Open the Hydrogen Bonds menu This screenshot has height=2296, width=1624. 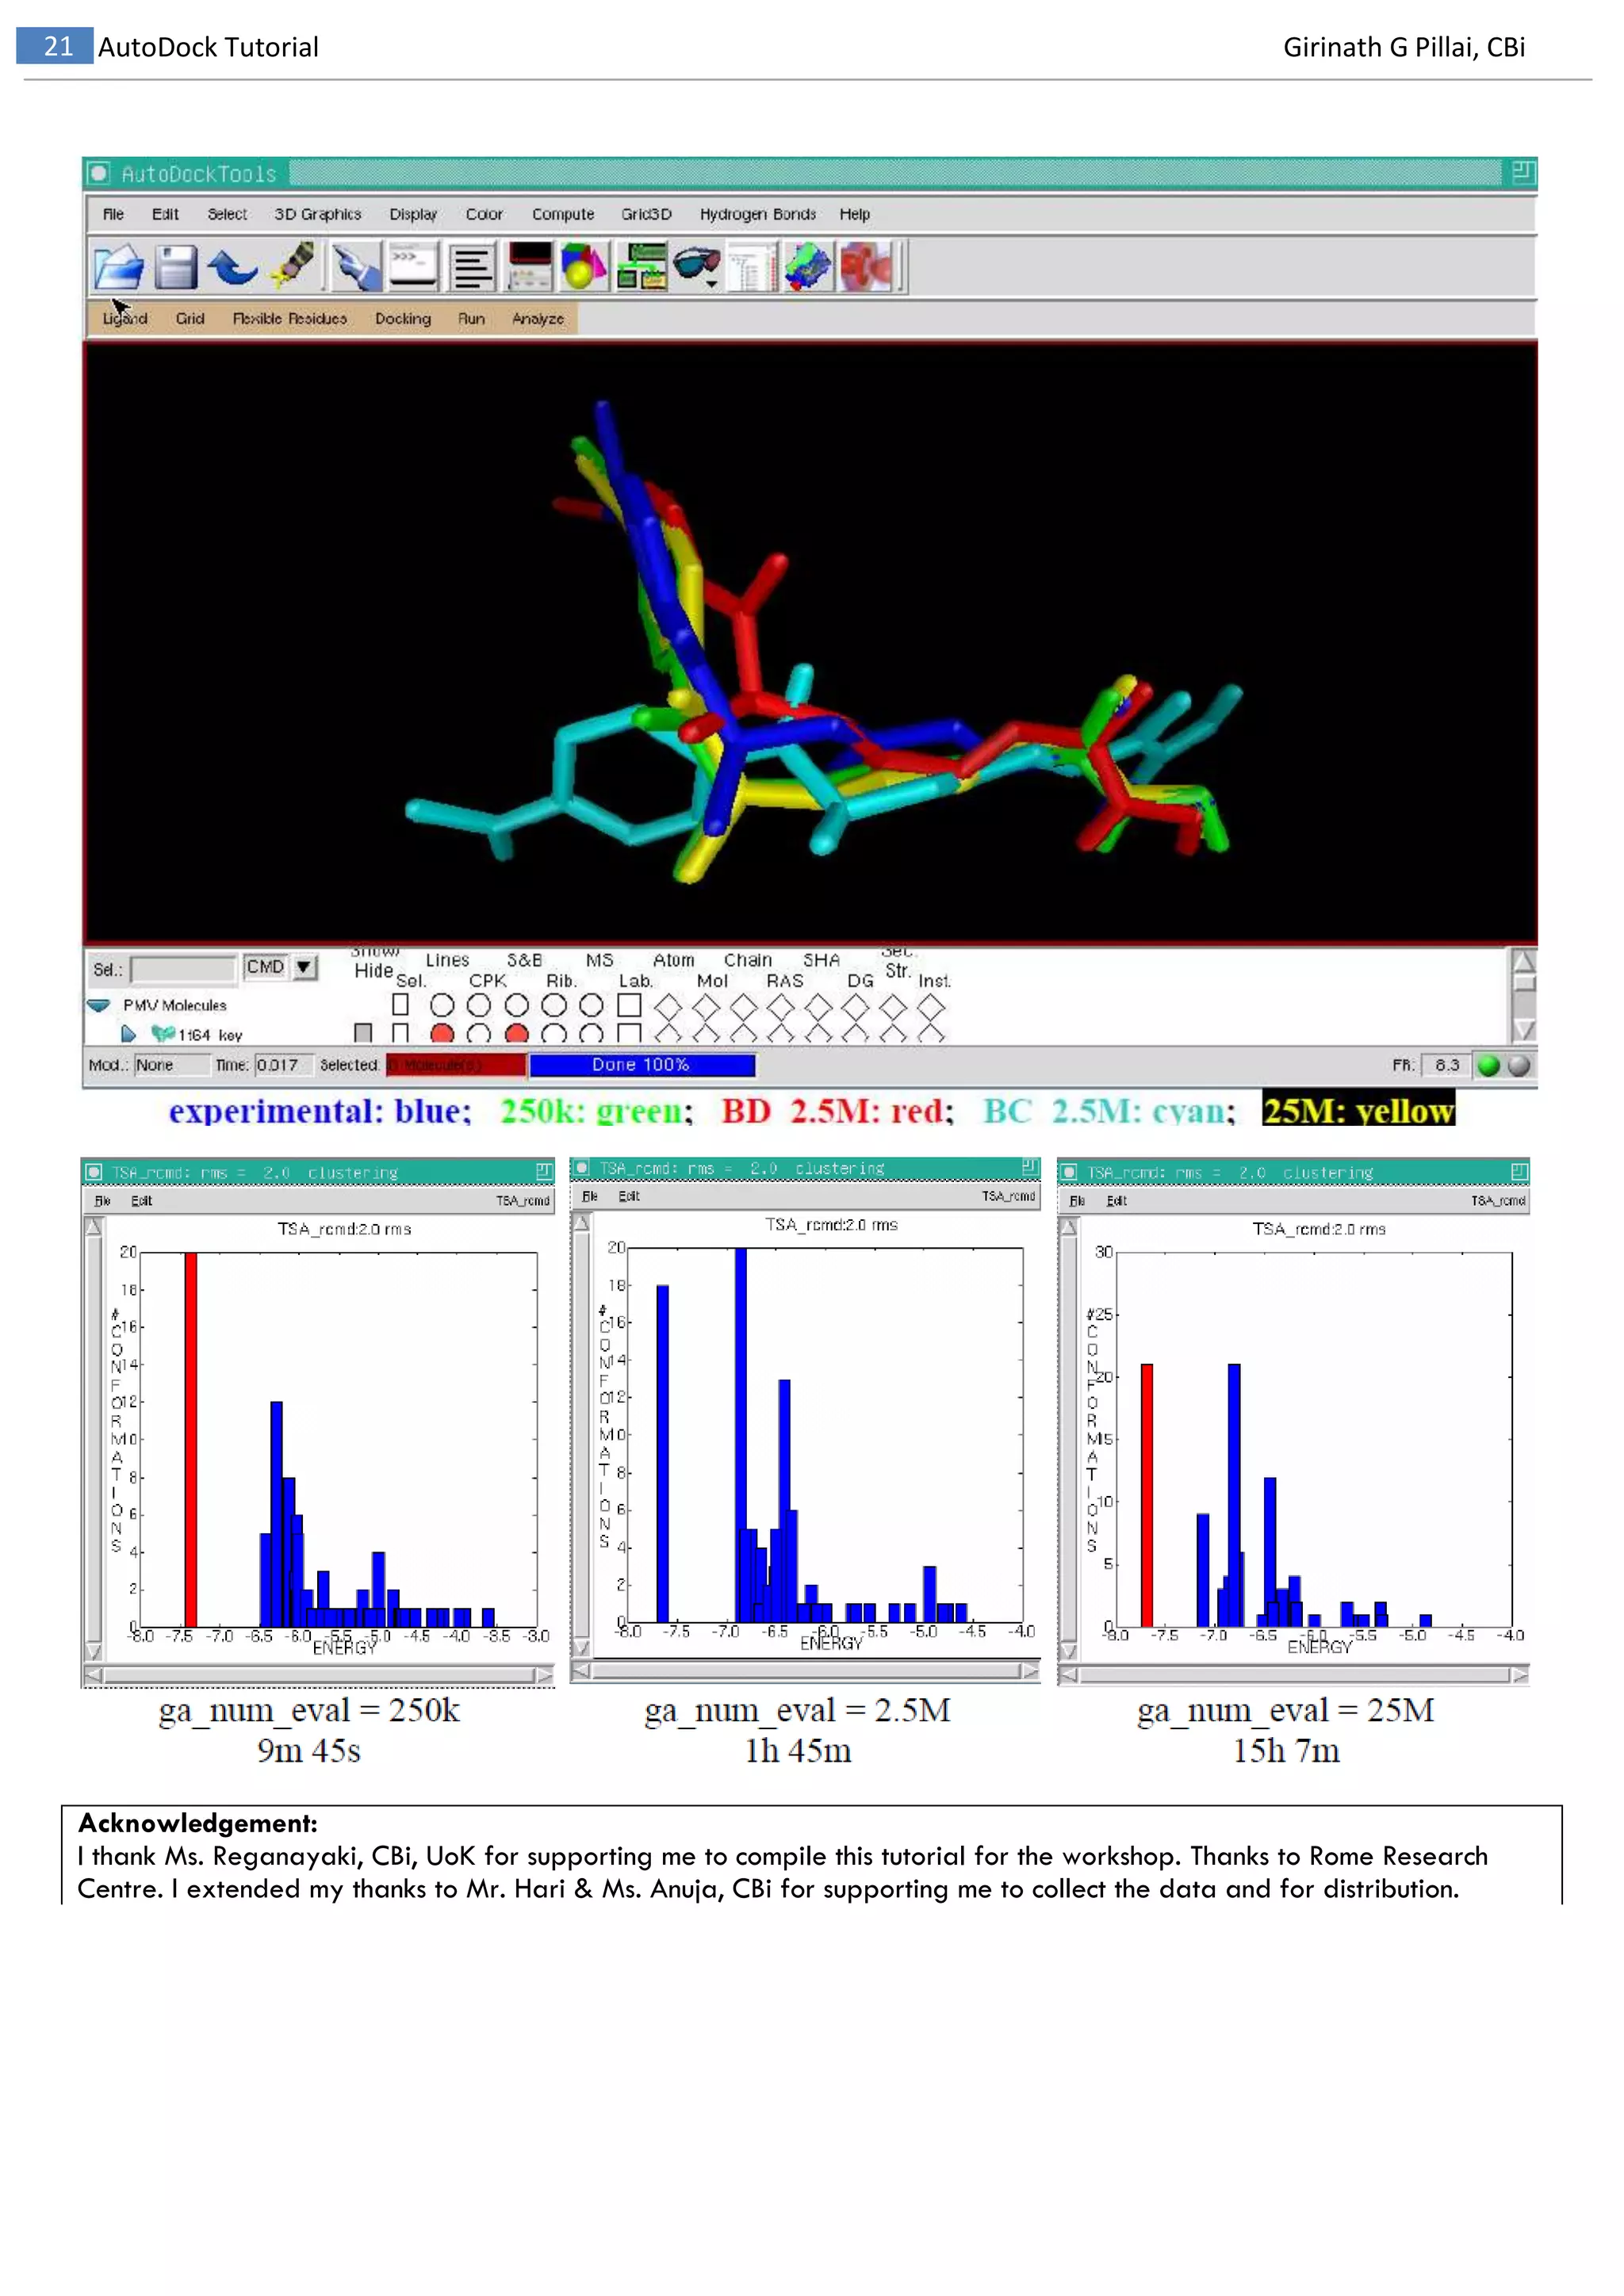tap(757, 214)
